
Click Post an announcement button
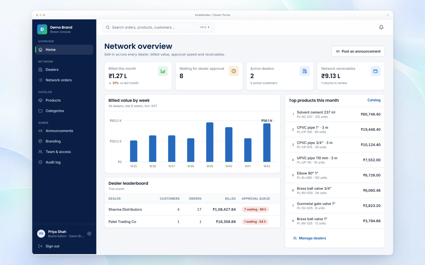tap(358, 51)
